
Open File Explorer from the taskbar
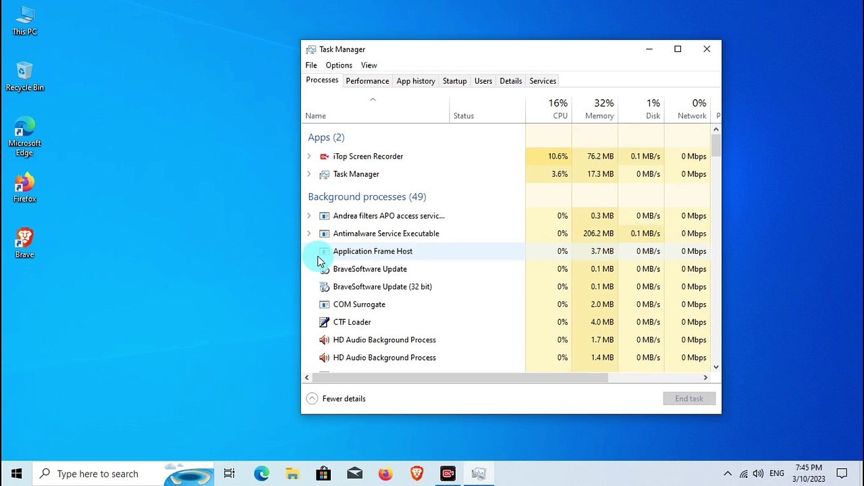click(x=292, y=474)
